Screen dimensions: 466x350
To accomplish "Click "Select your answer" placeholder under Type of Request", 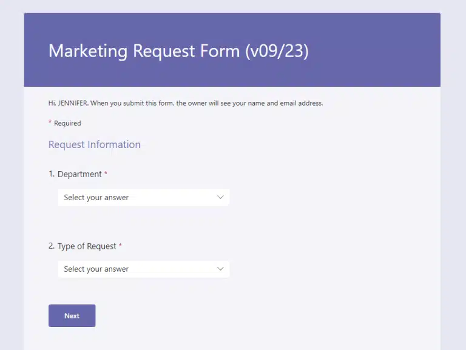I will 96,269.
